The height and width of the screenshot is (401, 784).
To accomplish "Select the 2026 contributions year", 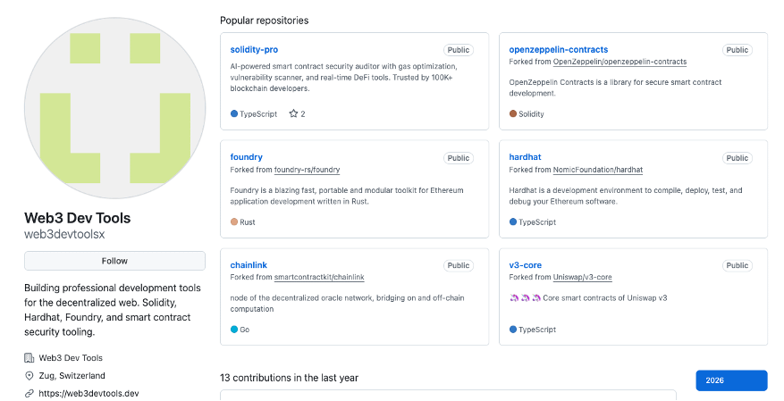I will 731,380.
